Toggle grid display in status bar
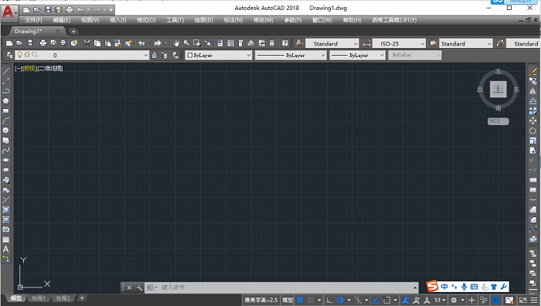This screenshot has height=306, width=541. pyautogui.click(x=300, y=300)
